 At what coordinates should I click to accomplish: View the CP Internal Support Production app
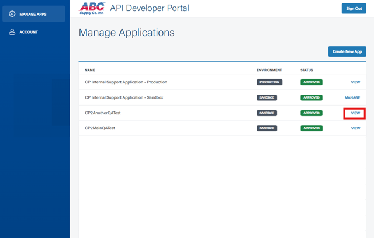tap(355, 82)
